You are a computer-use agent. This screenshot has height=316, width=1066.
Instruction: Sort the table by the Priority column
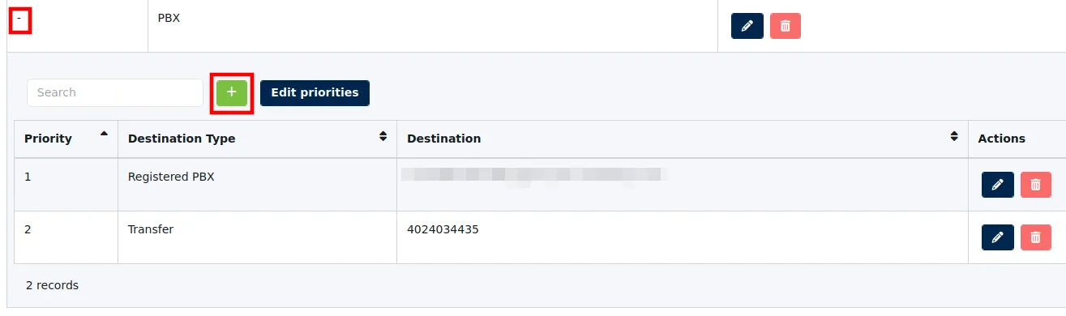tap(66, 139)
